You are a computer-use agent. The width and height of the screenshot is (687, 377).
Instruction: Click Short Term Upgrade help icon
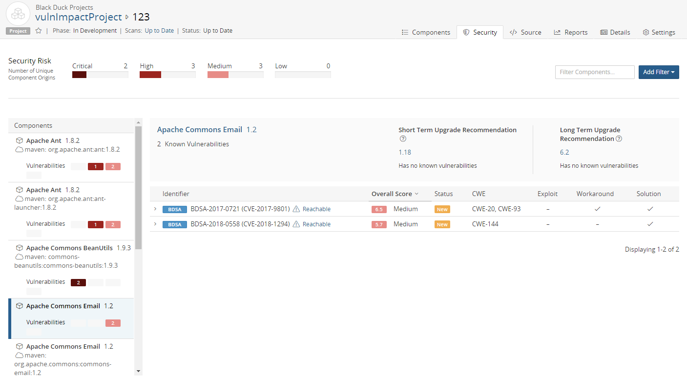(x=403, y=139)
